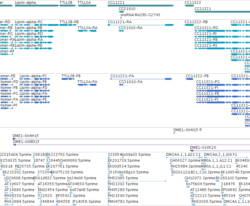Select EST RH33036.5prime
The width and height of the screenshot is (250, 206).
coord(207,202)
